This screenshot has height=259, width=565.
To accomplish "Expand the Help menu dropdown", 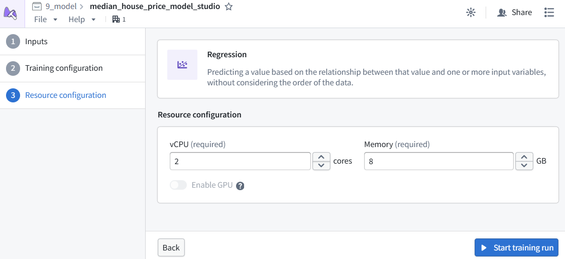I will tap(82, 20).
